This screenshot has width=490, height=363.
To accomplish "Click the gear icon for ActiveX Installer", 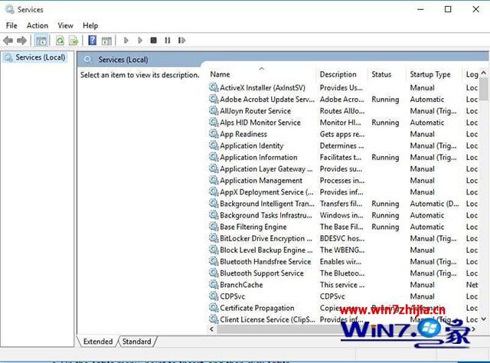I will click(x=214, y=87).
